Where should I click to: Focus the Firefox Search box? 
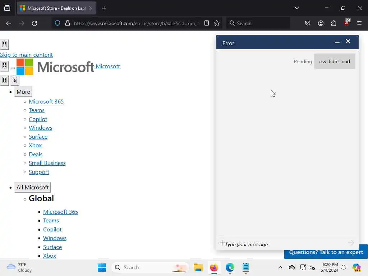258,23
